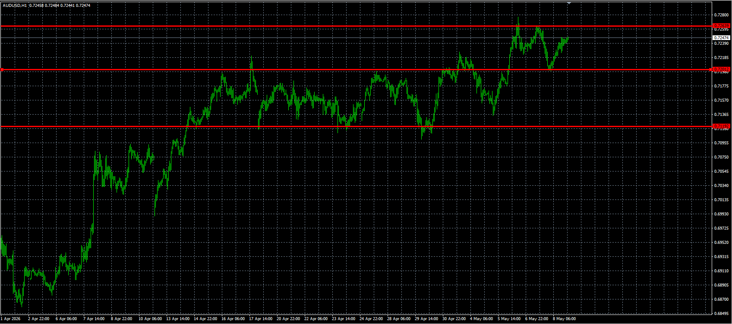The image size is (732, 324).
Task: Click the red 0.72012 price label
Action: pos(721,69)
